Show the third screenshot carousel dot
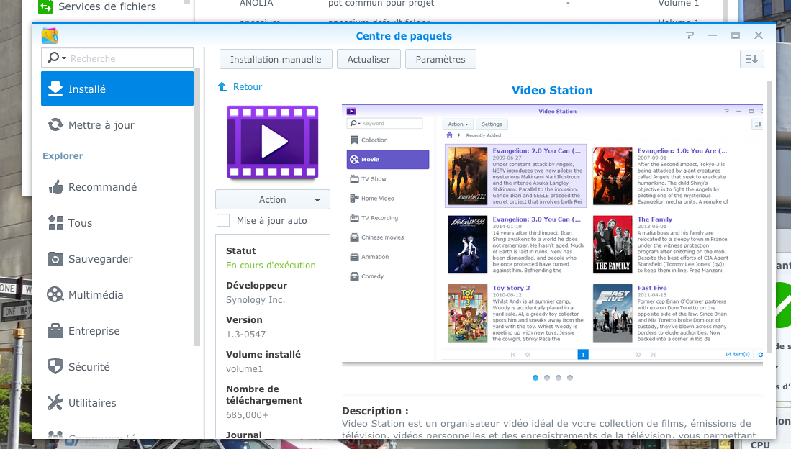The image size is (791, 449). pos(559,377)
